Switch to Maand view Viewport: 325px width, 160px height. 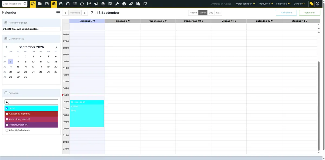(193, 13)
